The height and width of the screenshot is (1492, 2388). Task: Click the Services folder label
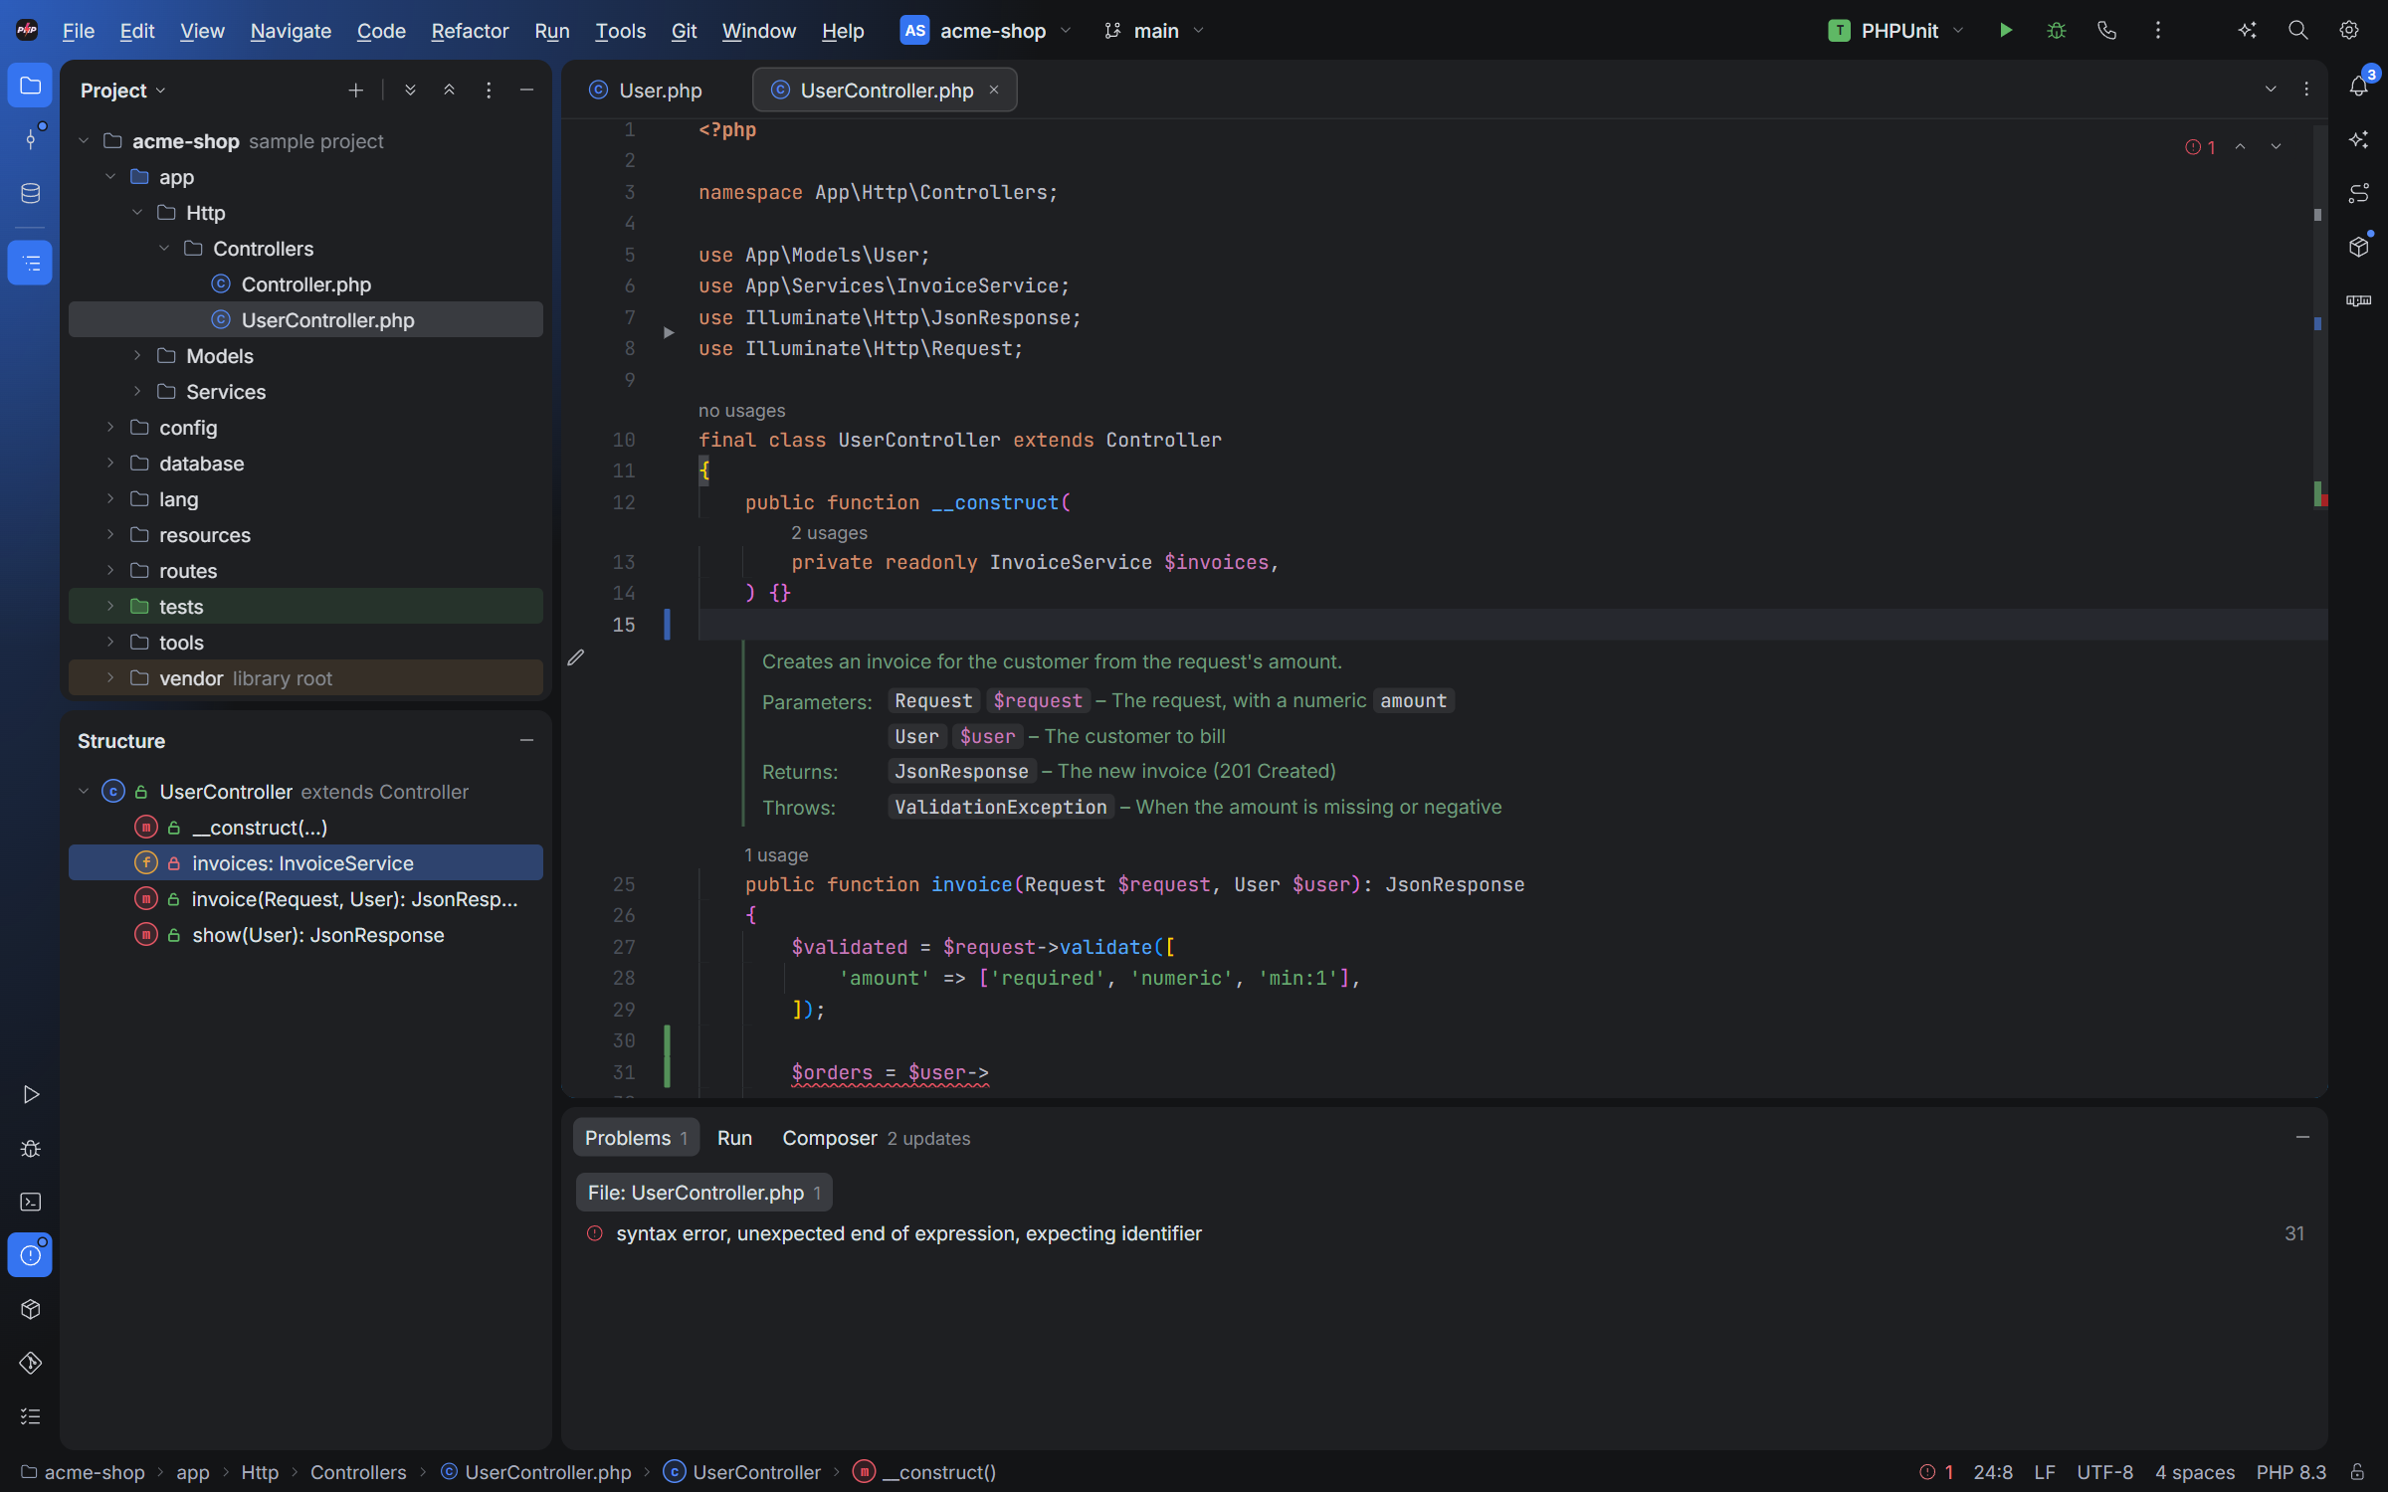[226, 392]
